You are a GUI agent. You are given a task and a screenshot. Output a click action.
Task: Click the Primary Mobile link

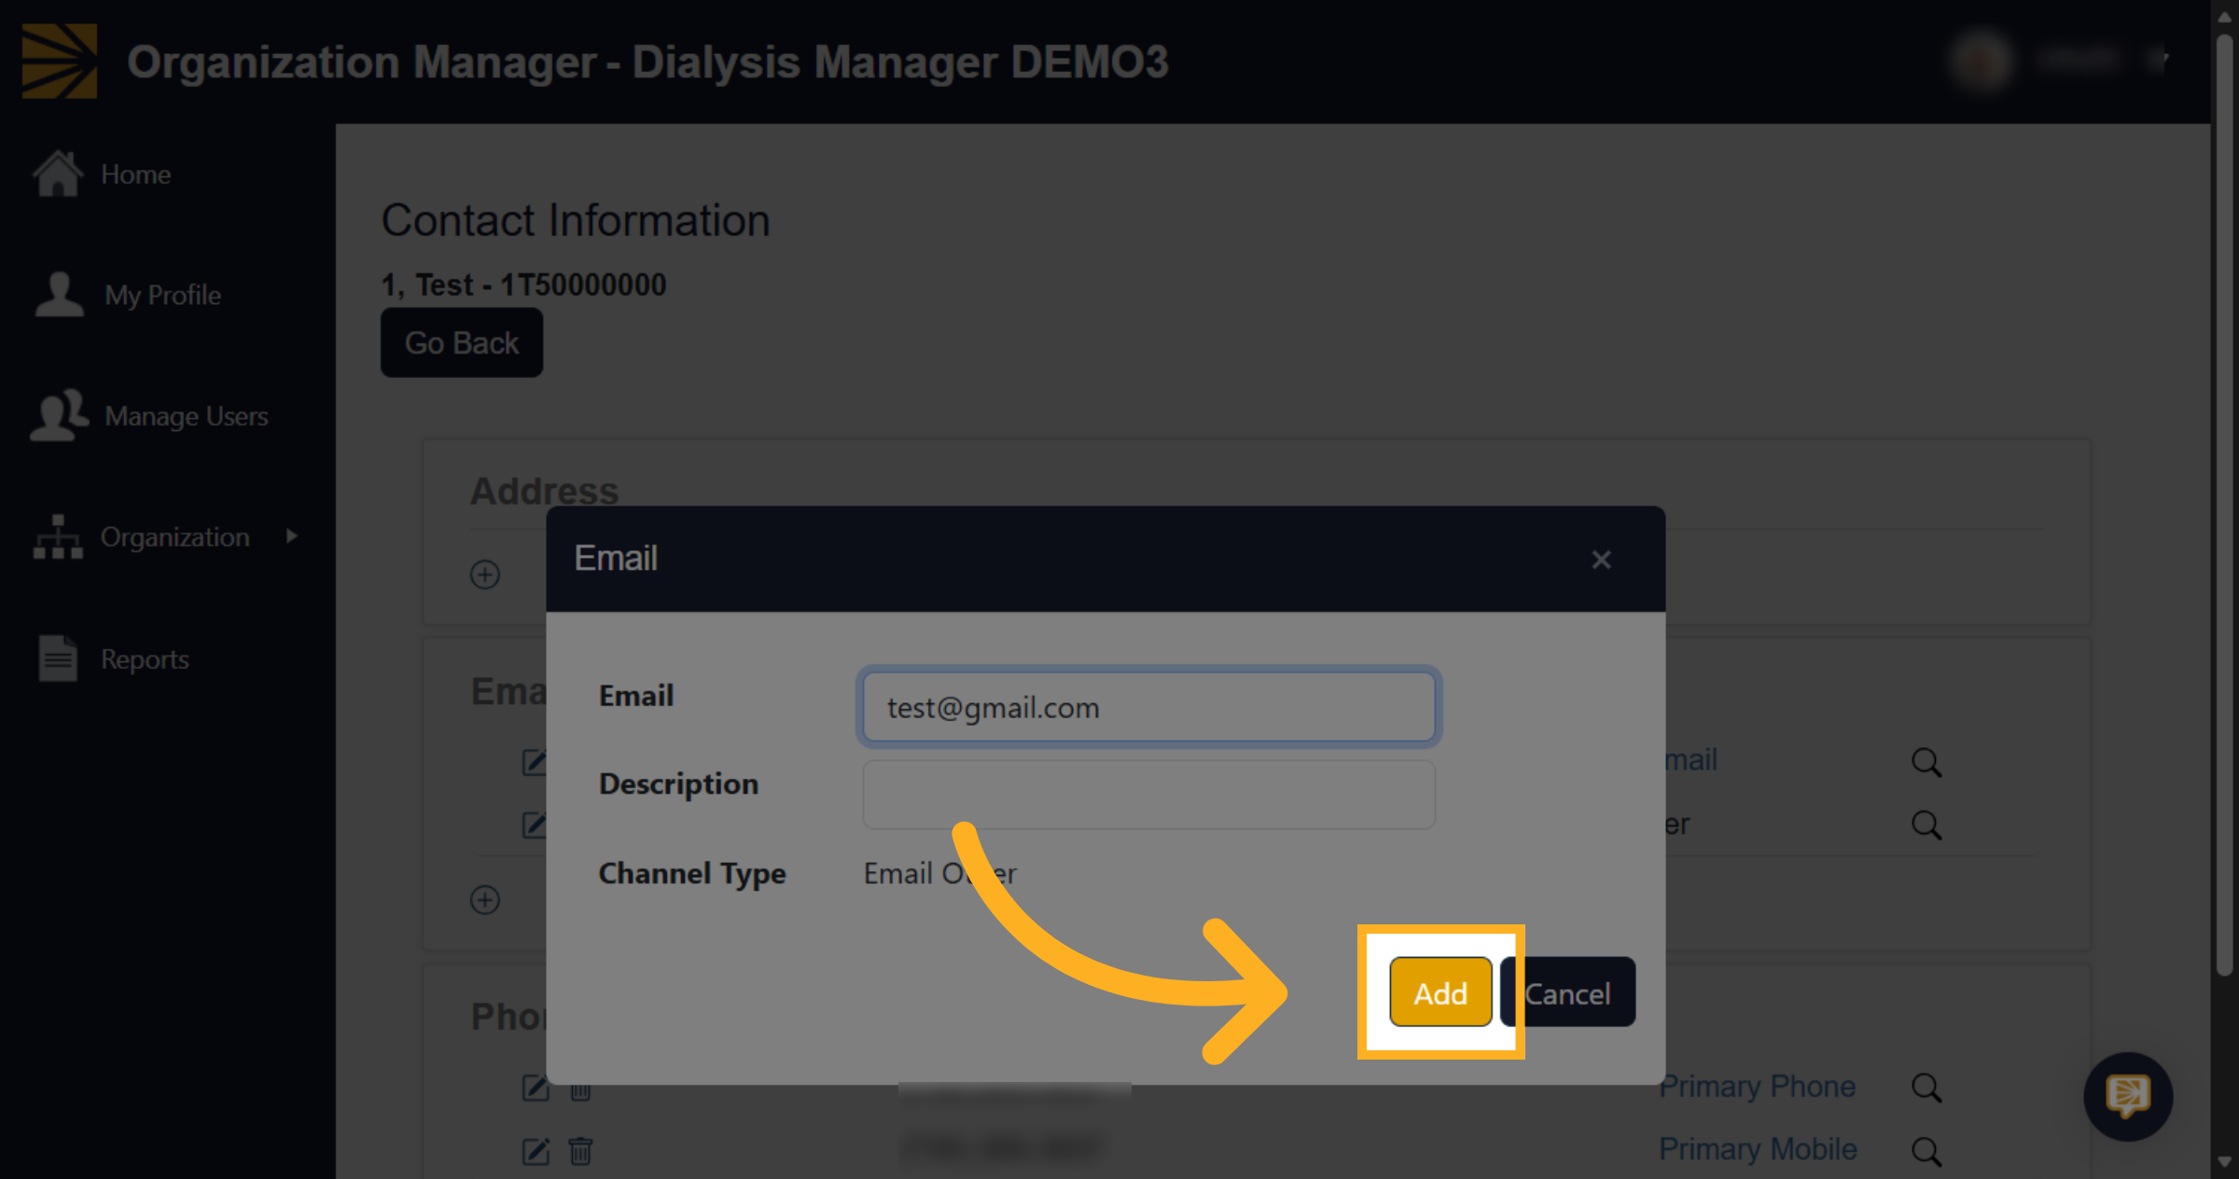[1758, 1149]
